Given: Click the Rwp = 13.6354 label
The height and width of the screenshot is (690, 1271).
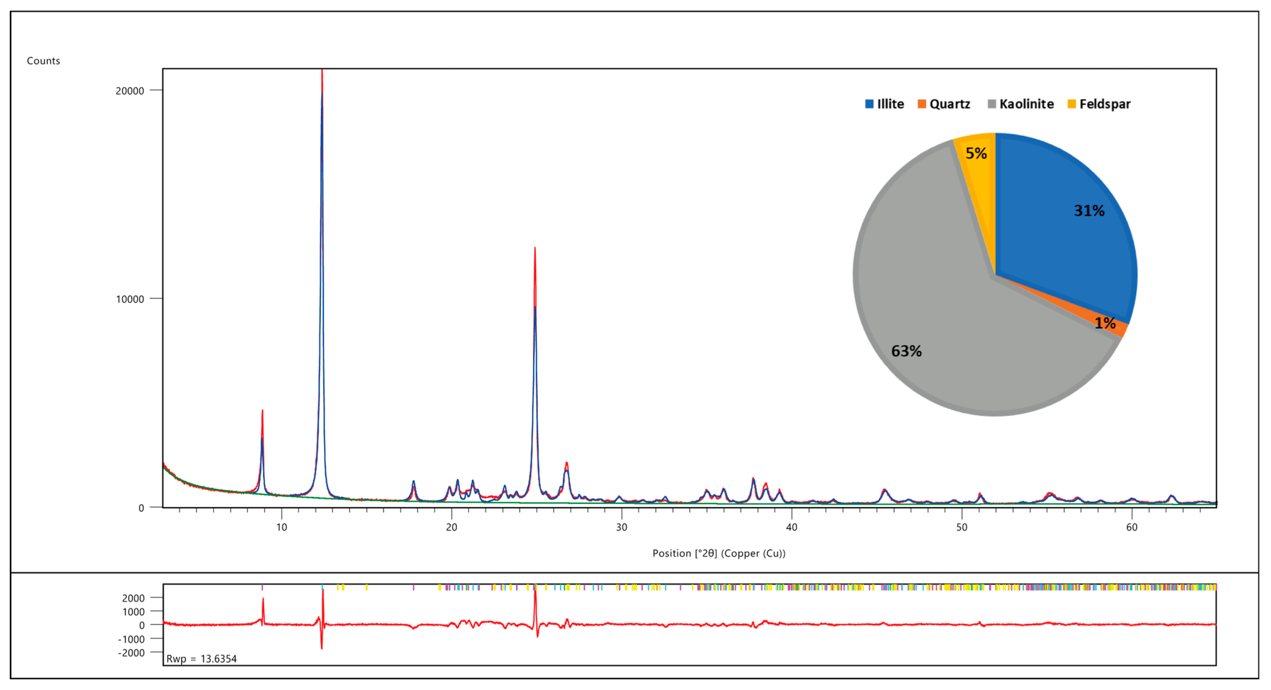Looking at the screenshot, I should pyautogui.click(x=201, y=659).
